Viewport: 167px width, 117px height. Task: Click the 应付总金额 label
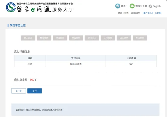[x=21, y=80]
